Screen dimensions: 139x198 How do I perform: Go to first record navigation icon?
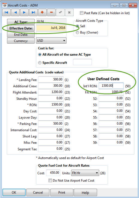coord(6,12)
